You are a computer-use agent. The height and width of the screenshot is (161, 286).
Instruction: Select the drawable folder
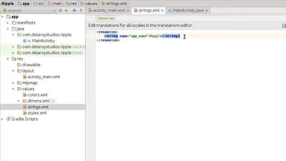[31, 65]
